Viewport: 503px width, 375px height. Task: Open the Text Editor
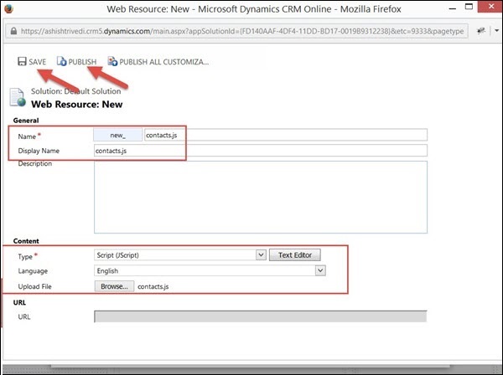(295, 255)
